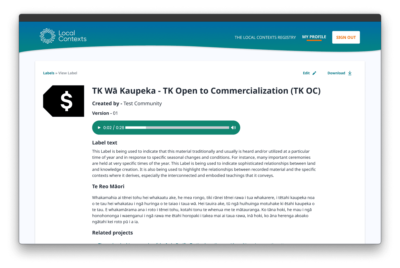This screenshot has height=268, width=400.
Task: Play the label audio recording
Action: click(99, 128)
